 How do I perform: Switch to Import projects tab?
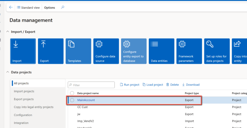pyautogui.click(x=24, y=91)
